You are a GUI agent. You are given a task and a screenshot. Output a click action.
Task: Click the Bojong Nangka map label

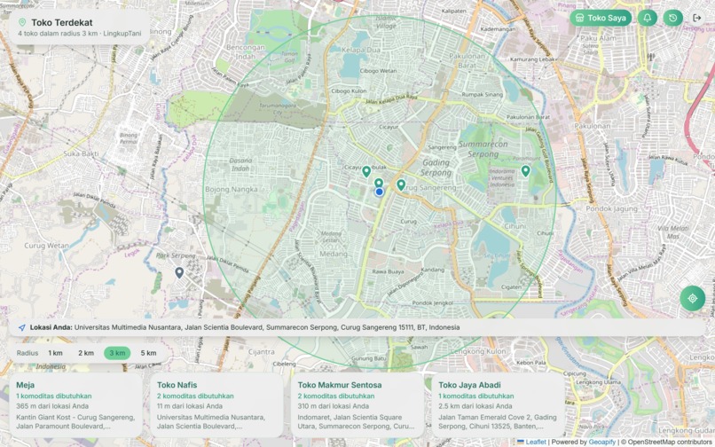[232, 189]
